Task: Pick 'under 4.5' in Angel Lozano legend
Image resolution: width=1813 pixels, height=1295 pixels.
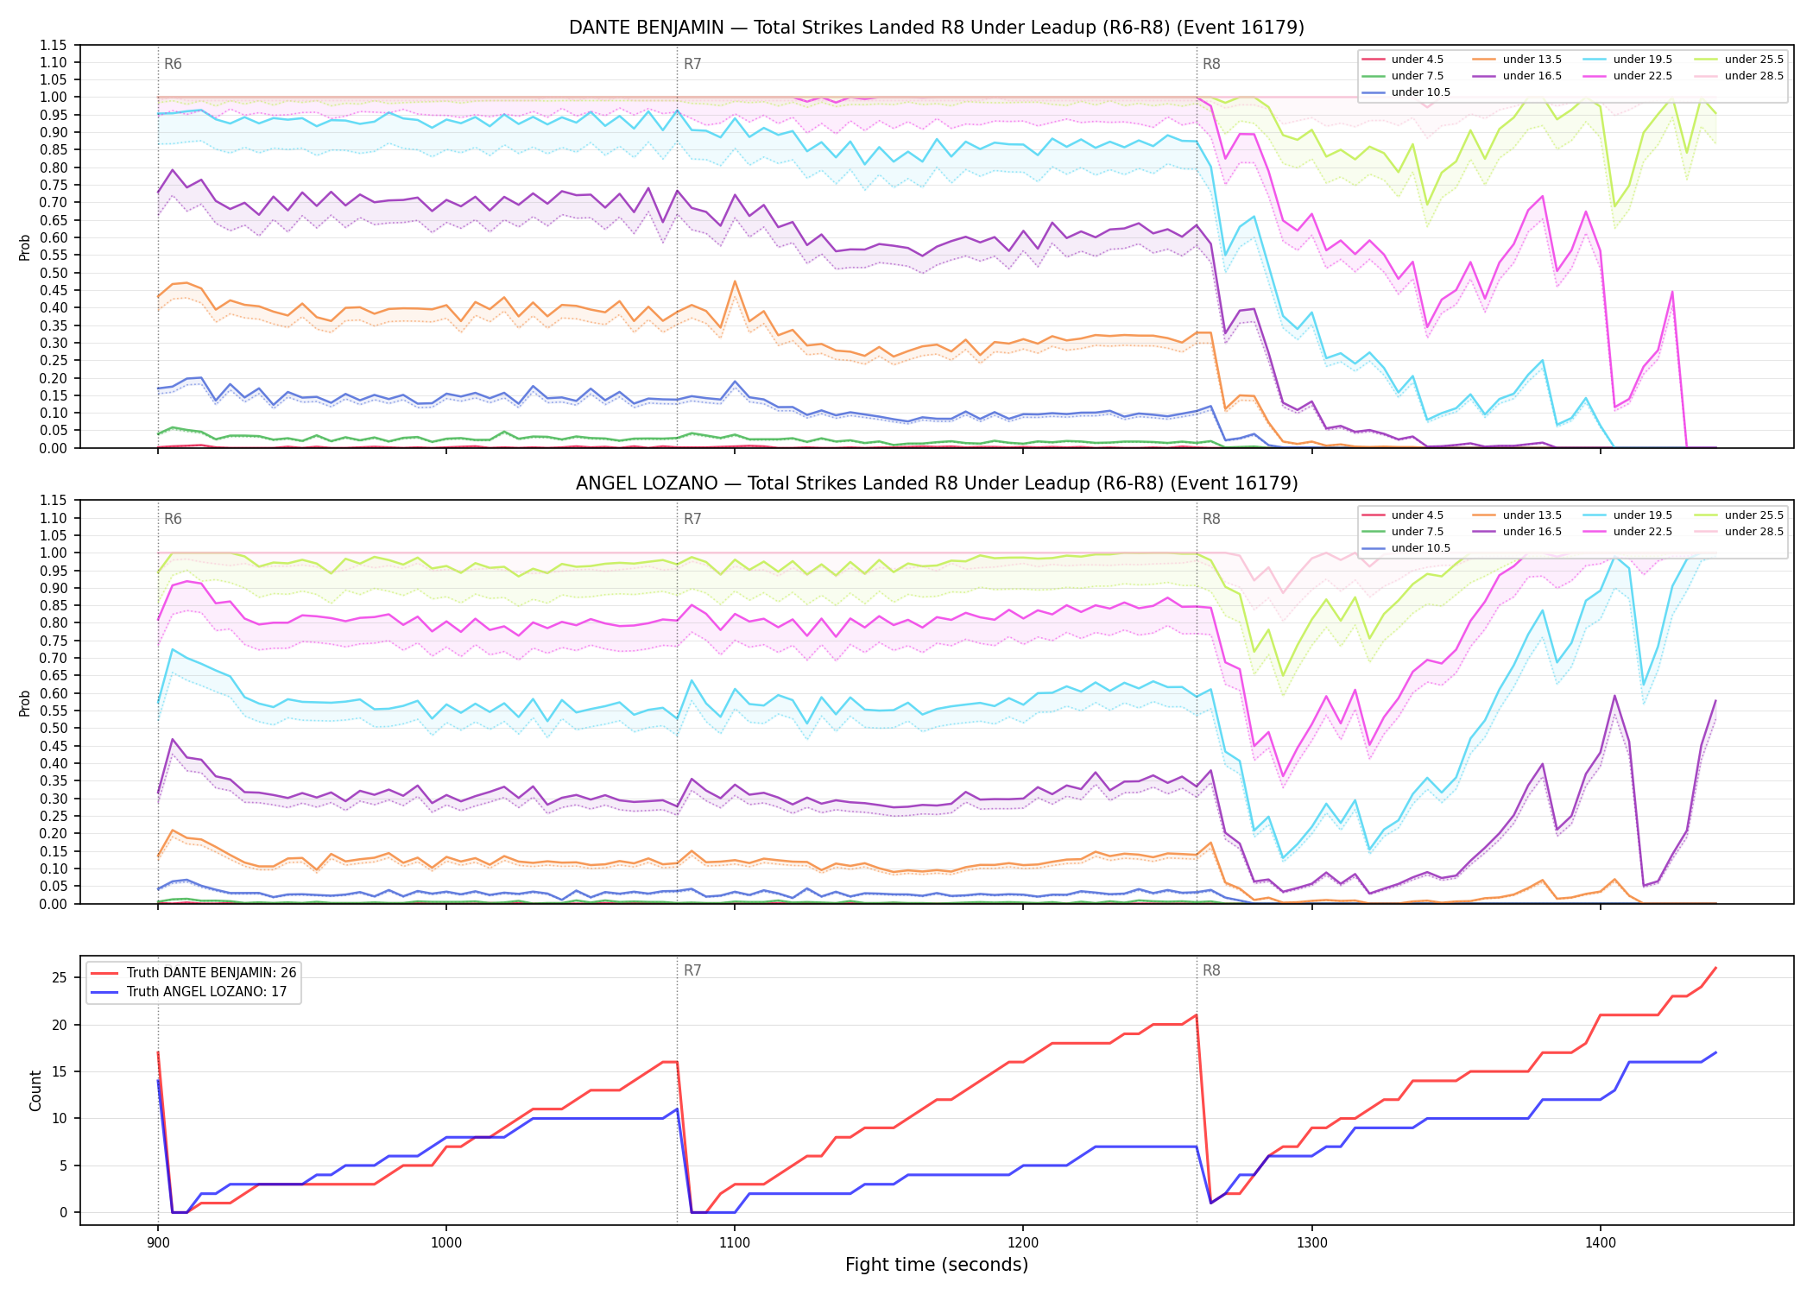Action: tap(1402, 515)
